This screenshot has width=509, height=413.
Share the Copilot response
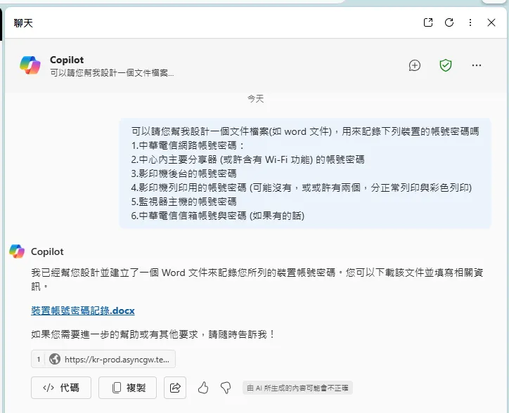175,388
